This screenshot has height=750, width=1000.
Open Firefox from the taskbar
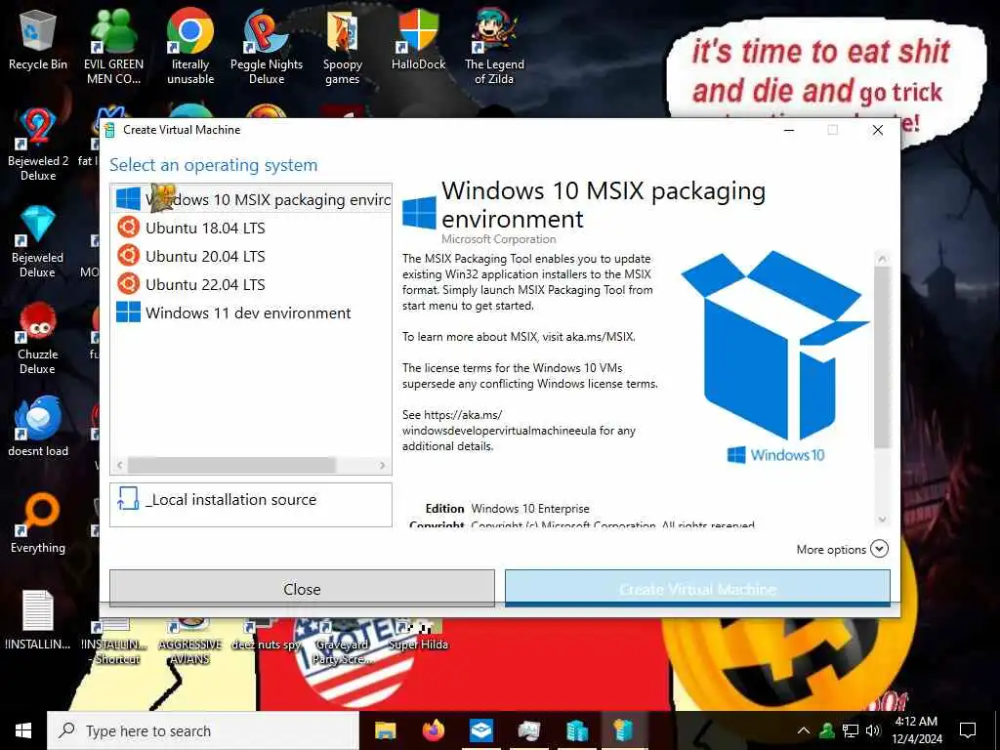[433, 730]
